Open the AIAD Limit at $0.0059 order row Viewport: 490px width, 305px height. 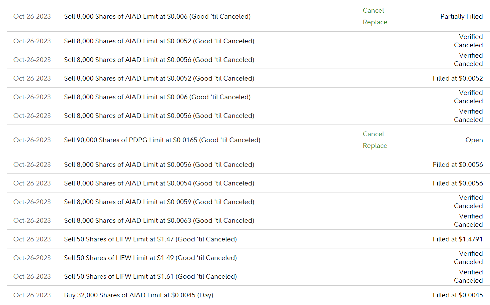[x=159, y=202]
